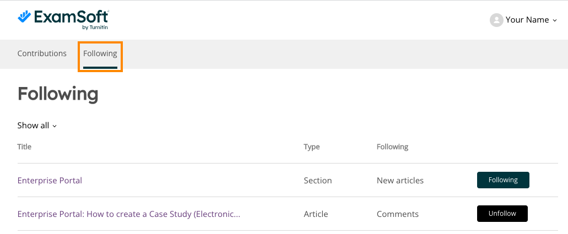Click the Title column header
The image size is (568, 234).
tap(24, 146)
